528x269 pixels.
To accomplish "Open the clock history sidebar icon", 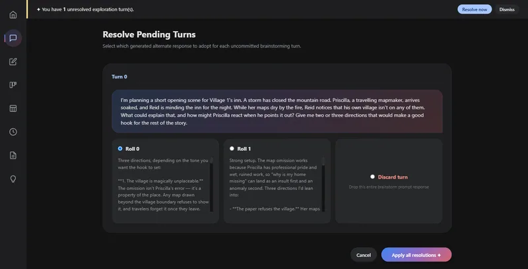I will pos(13,132).
